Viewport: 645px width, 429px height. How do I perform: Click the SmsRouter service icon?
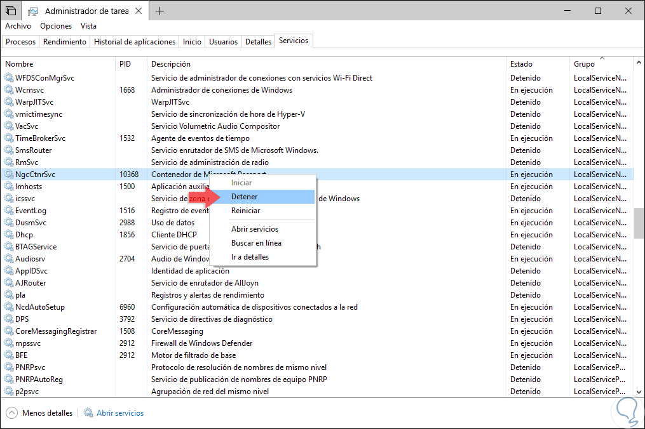(9, 150)
